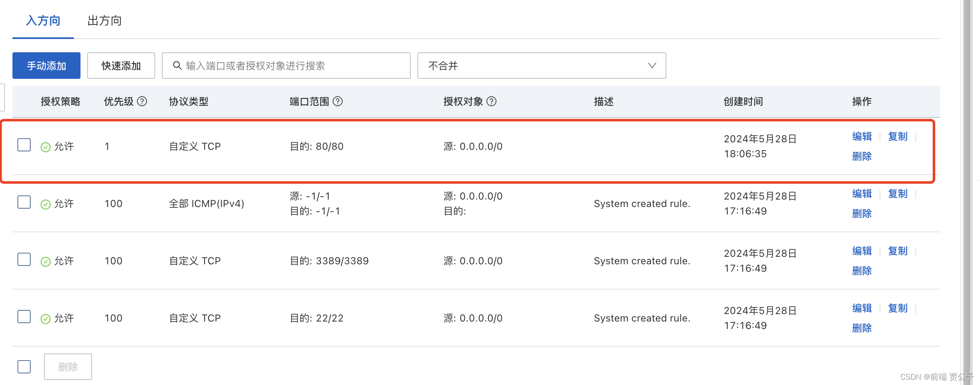Screen dimensions: 980x385
Task: Click System created rule. in 22/22 row
Action: (642, 318)
